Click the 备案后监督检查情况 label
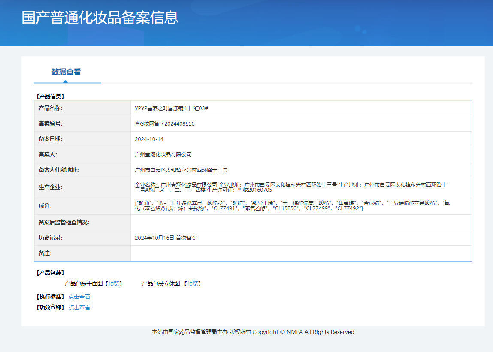This screenshot has height=352, width=493. (64, 222)
